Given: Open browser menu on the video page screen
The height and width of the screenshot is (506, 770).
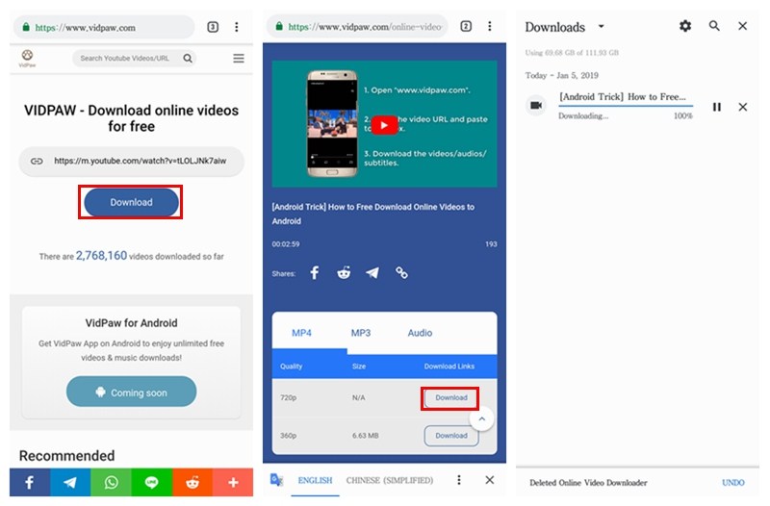Looking at the screenshot, I should 490,27.
